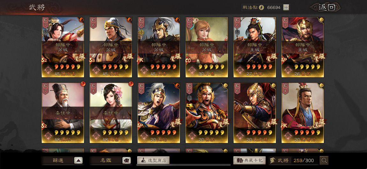Open the 造型商店 costume shop
This screenshot has height=169, width=367.
coord(153,160)
